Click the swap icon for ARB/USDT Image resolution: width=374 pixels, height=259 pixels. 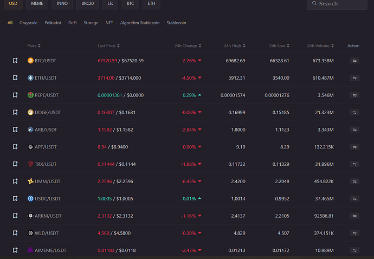[354, 129]
